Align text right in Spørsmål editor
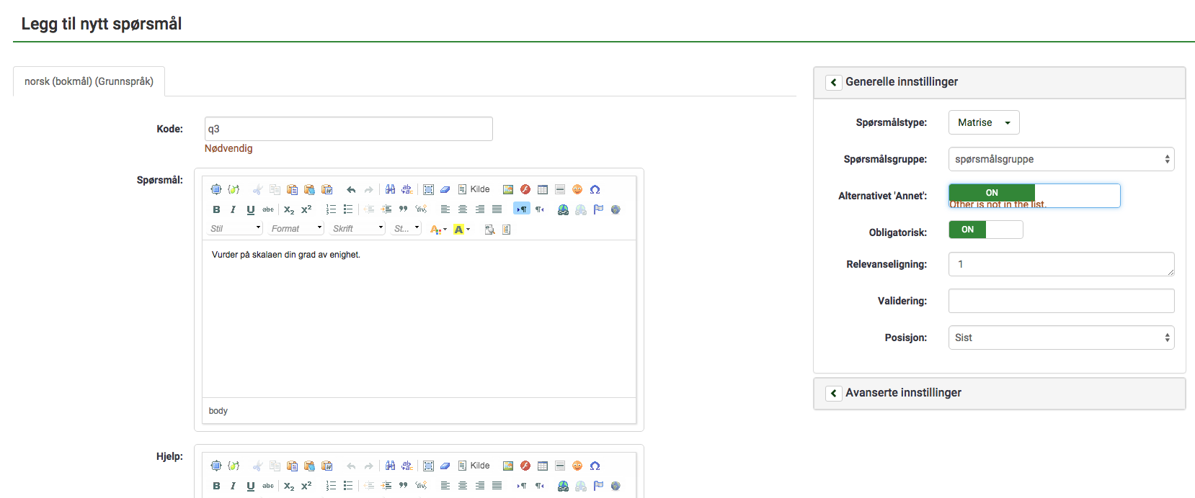 [480, 209]
